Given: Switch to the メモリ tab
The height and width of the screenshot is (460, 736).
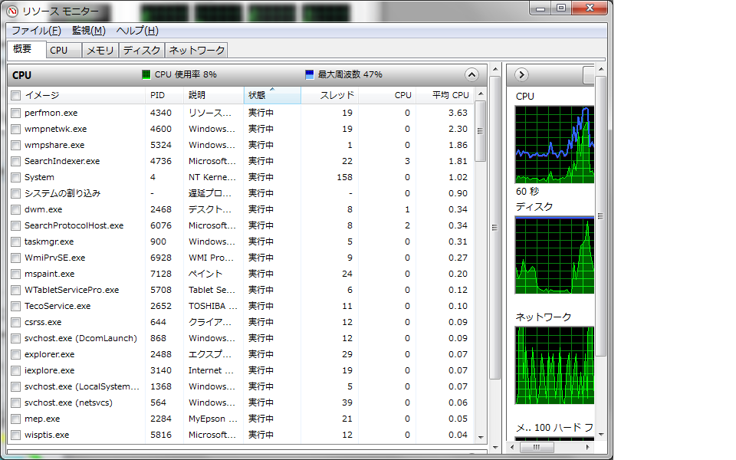Looking at the screenshot, I should pyautogui.click(x=100, y=50).
